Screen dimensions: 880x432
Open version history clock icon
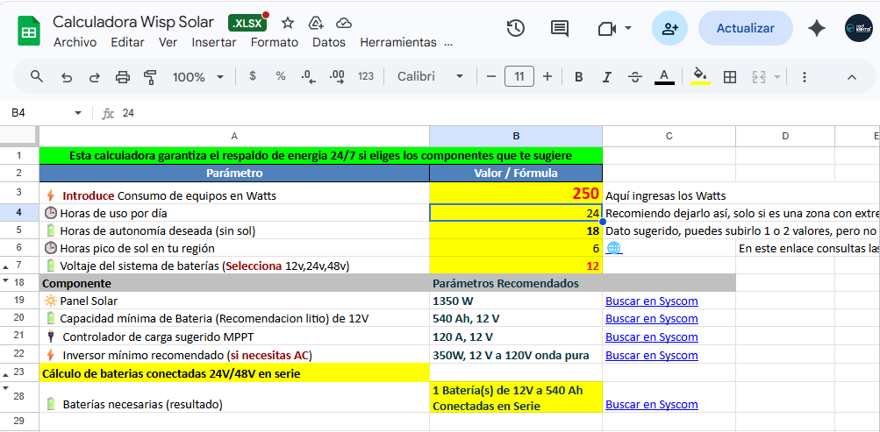tap(516, 28)
